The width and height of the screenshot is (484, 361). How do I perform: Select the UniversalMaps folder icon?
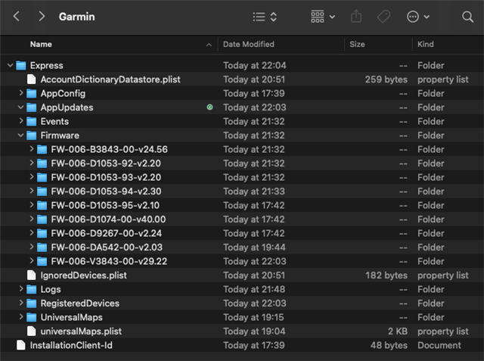click(x=31, y=317)
